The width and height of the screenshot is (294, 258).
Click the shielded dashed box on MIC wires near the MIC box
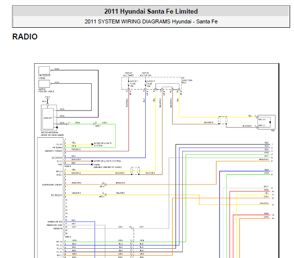click(x=222, y=120)
